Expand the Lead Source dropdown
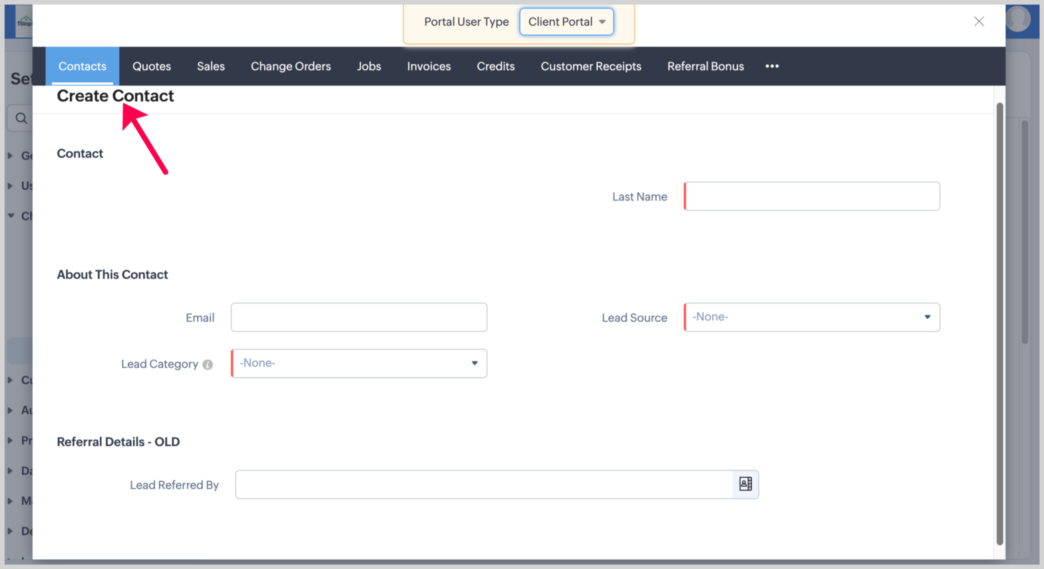 [811, 317]
